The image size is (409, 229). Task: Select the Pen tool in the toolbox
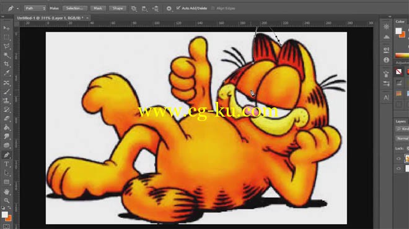(7, 155)
